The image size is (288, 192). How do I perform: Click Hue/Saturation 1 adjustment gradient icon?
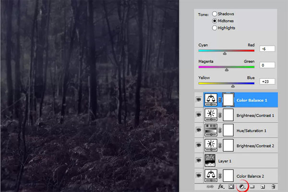point(211,130)
